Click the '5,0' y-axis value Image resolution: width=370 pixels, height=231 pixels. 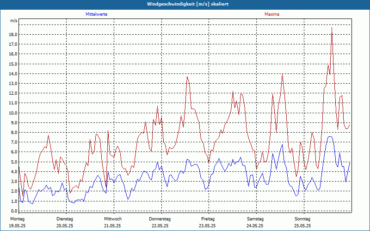14,162
